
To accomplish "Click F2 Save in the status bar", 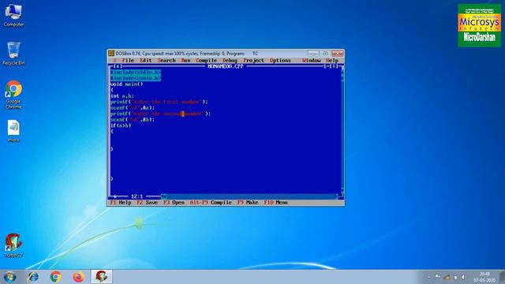I will [148, 202].
